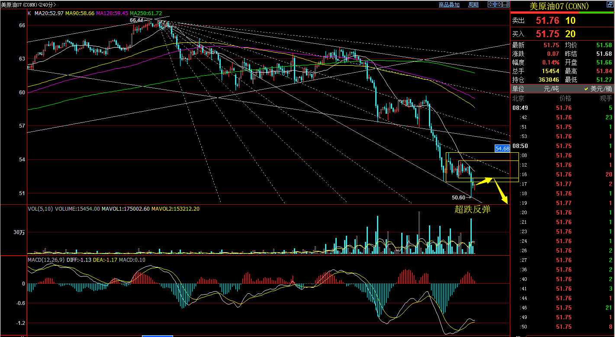Click the MA20 moving average label
Viewport: 615px width, 337px height.
tap(49, 13)
